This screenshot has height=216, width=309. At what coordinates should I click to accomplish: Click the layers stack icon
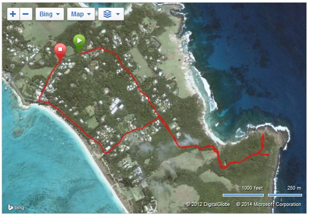(x=107, y=14)
